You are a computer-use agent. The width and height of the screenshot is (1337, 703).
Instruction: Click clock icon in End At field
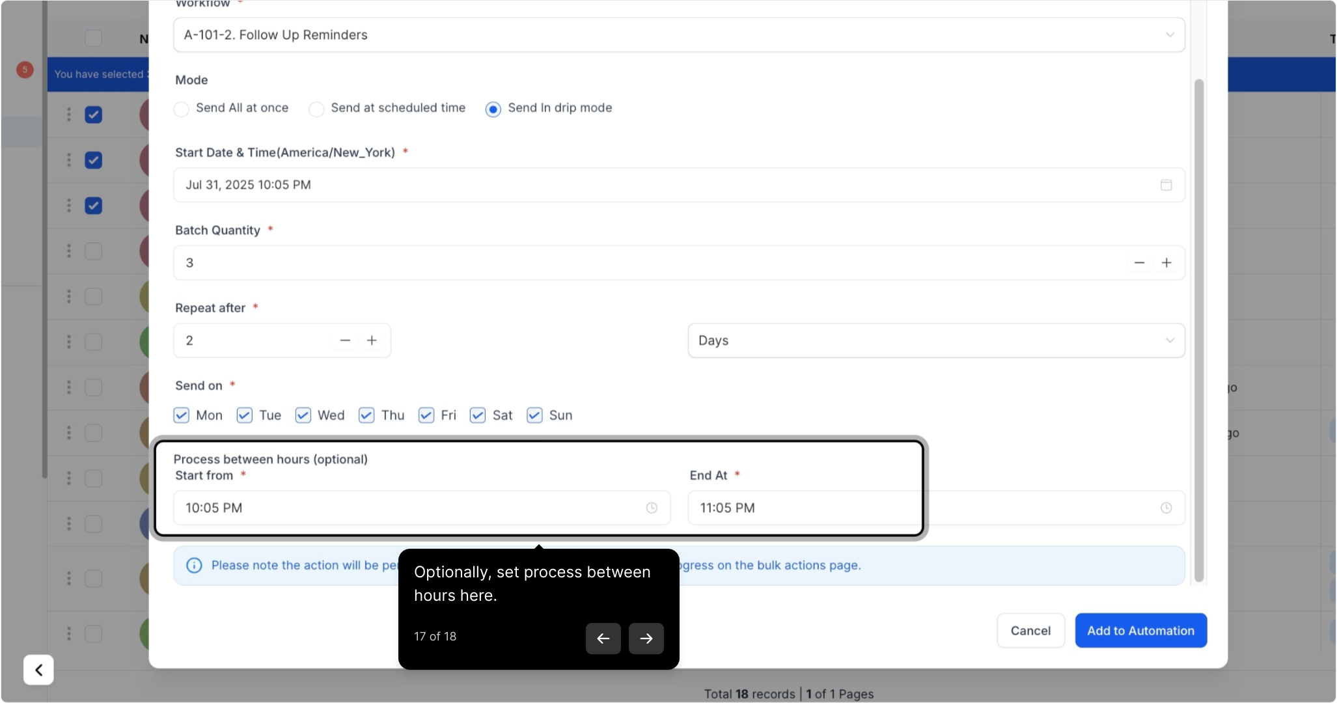pyautogui.click(x=1166, y=508)
